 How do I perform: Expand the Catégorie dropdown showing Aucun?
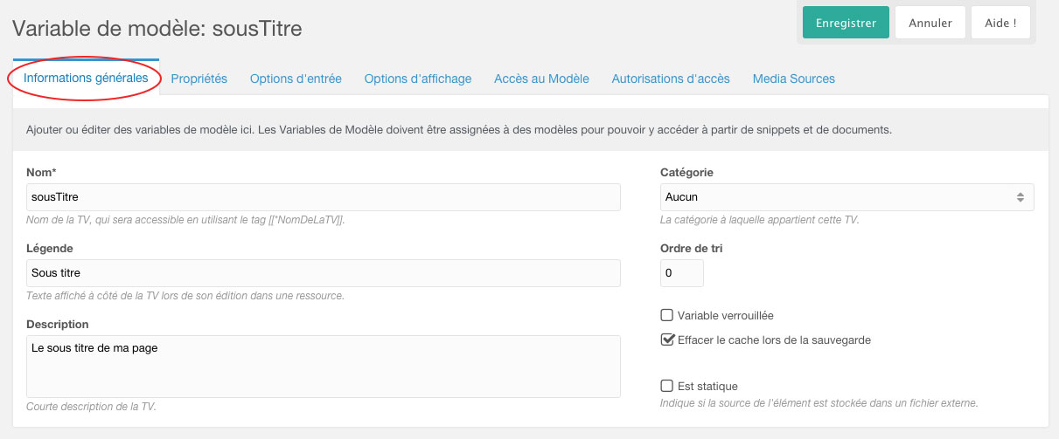coord(847,197)
